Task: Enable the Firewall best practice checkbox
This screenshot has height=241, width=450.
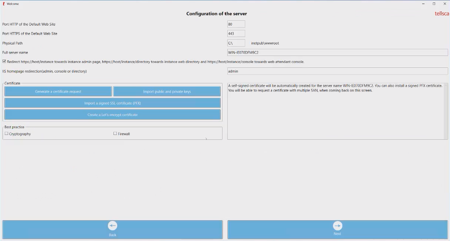Action: tap(115, 134)
